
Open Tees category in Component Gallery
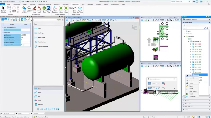click(x=48, y=96)
